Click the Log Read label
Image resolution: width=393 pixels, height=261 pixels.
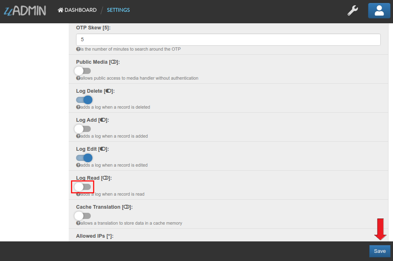point(94,178)
